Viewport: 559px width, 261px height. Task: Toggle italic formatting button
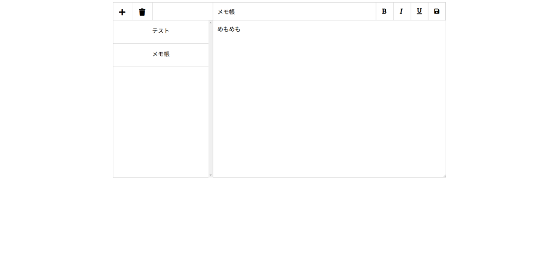(402, 12)
